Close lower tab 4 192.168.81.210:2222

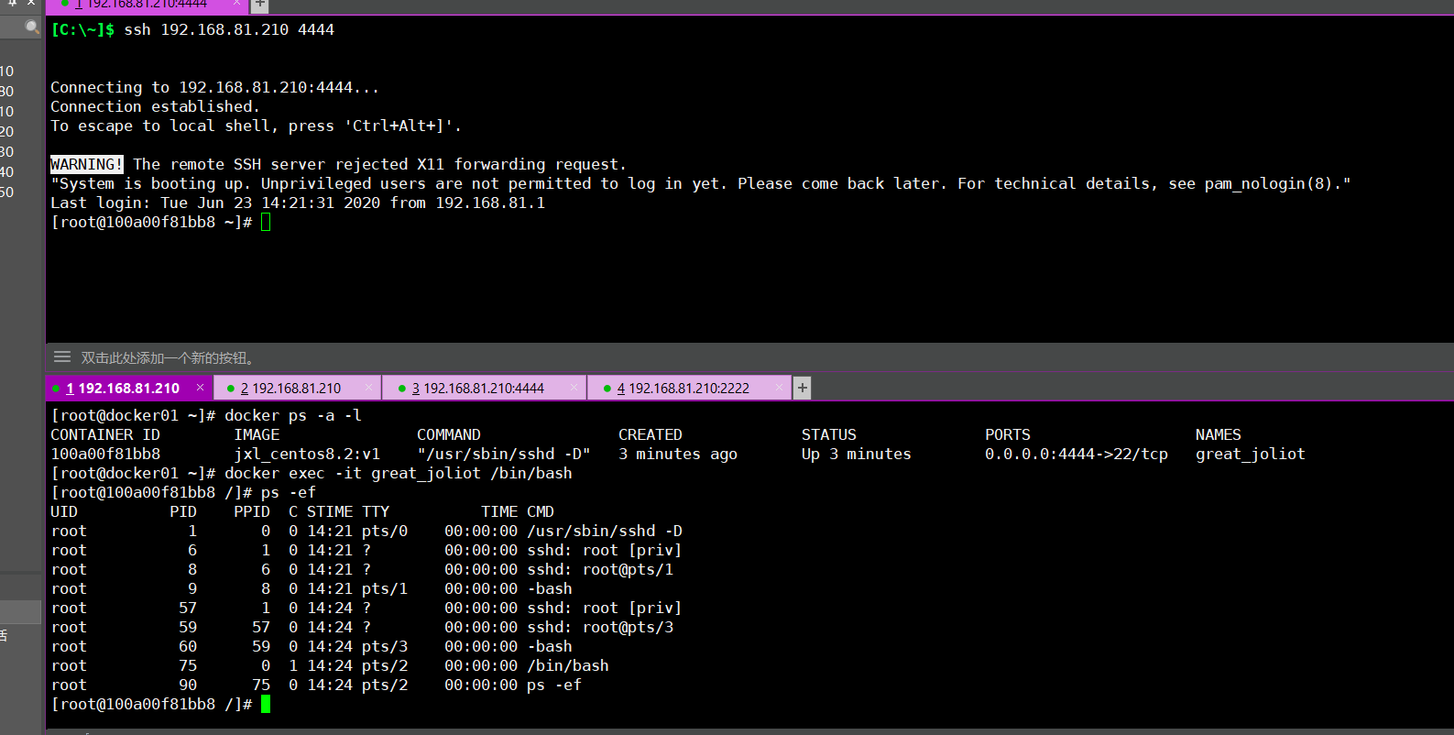[x=779, y=388]
